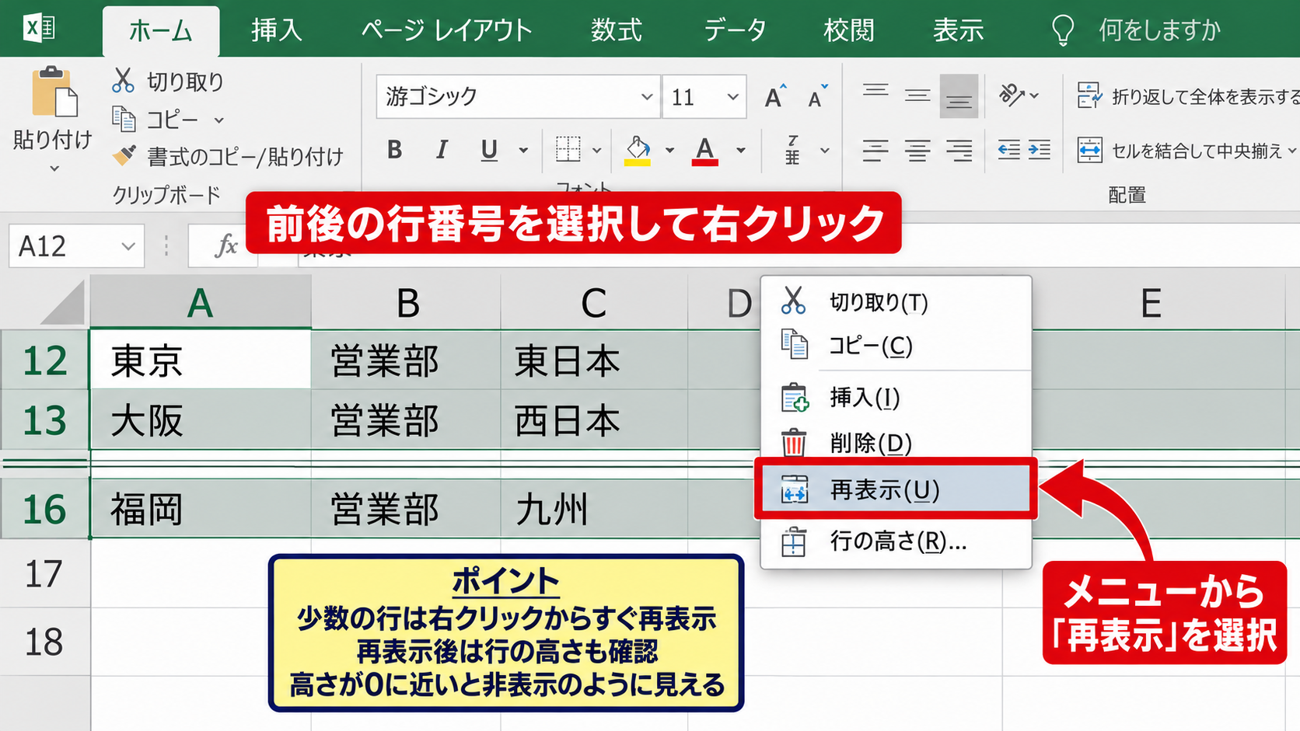Open the font size dropdown showing 11

[732, 97]
